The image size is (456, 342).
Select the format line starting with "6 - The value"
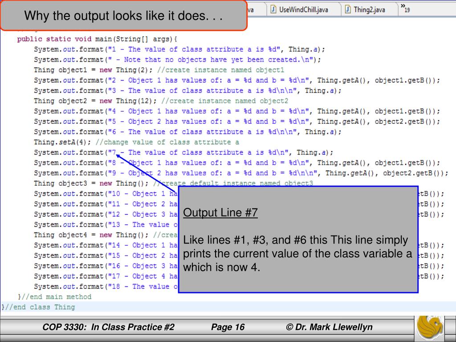point(187,132)
